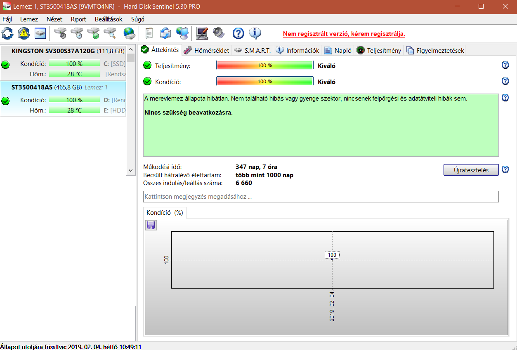Click the green check icon beside ST3500418AS
This screenshot has width=517, height=350.
(x=5, y=101)
